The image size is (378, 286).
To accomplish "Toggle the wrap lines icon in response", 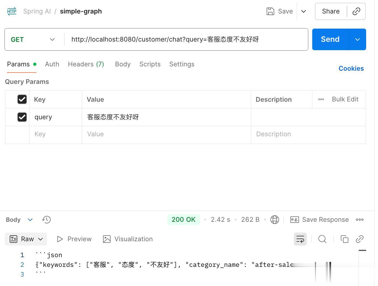I will click(x=300, y=239).
